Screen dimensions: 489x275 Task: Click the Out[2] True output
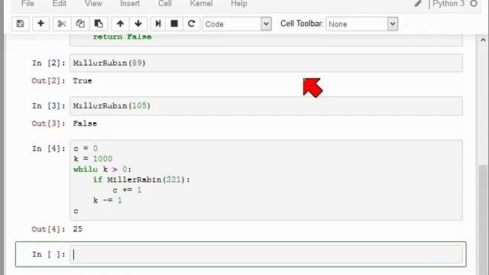[83, 81]
